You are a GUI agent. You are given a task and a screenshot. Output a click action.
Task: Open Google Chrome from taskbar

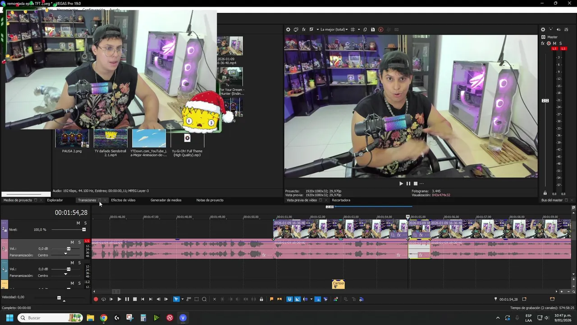(104, 318)
